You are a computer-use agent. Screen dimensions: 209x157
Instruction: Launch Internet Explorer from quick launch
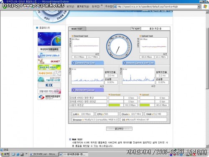tap(18, 154)
